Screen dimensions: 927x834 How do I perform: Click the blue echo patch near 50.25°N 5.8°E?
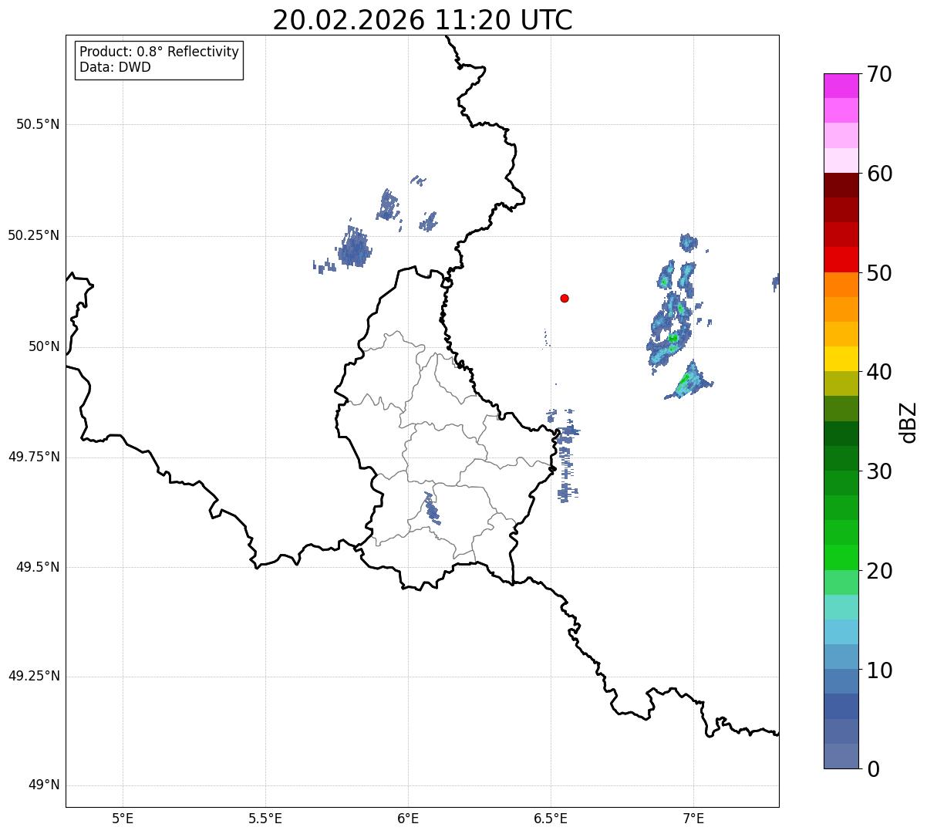tap(354, 248)
